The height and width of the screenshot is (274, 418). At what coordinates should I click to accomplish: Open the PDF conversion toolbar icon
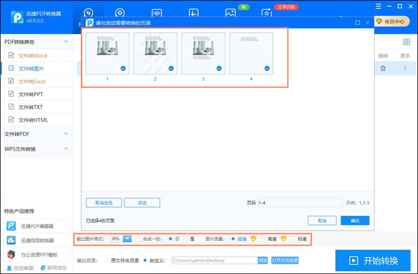pos(88,13)
